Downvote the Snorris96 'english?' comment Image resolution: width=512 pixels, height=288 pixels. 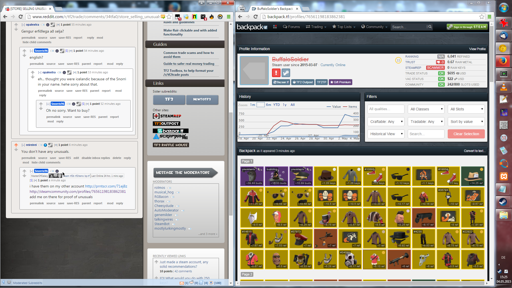pyautogui.click(x=24, y=56)
